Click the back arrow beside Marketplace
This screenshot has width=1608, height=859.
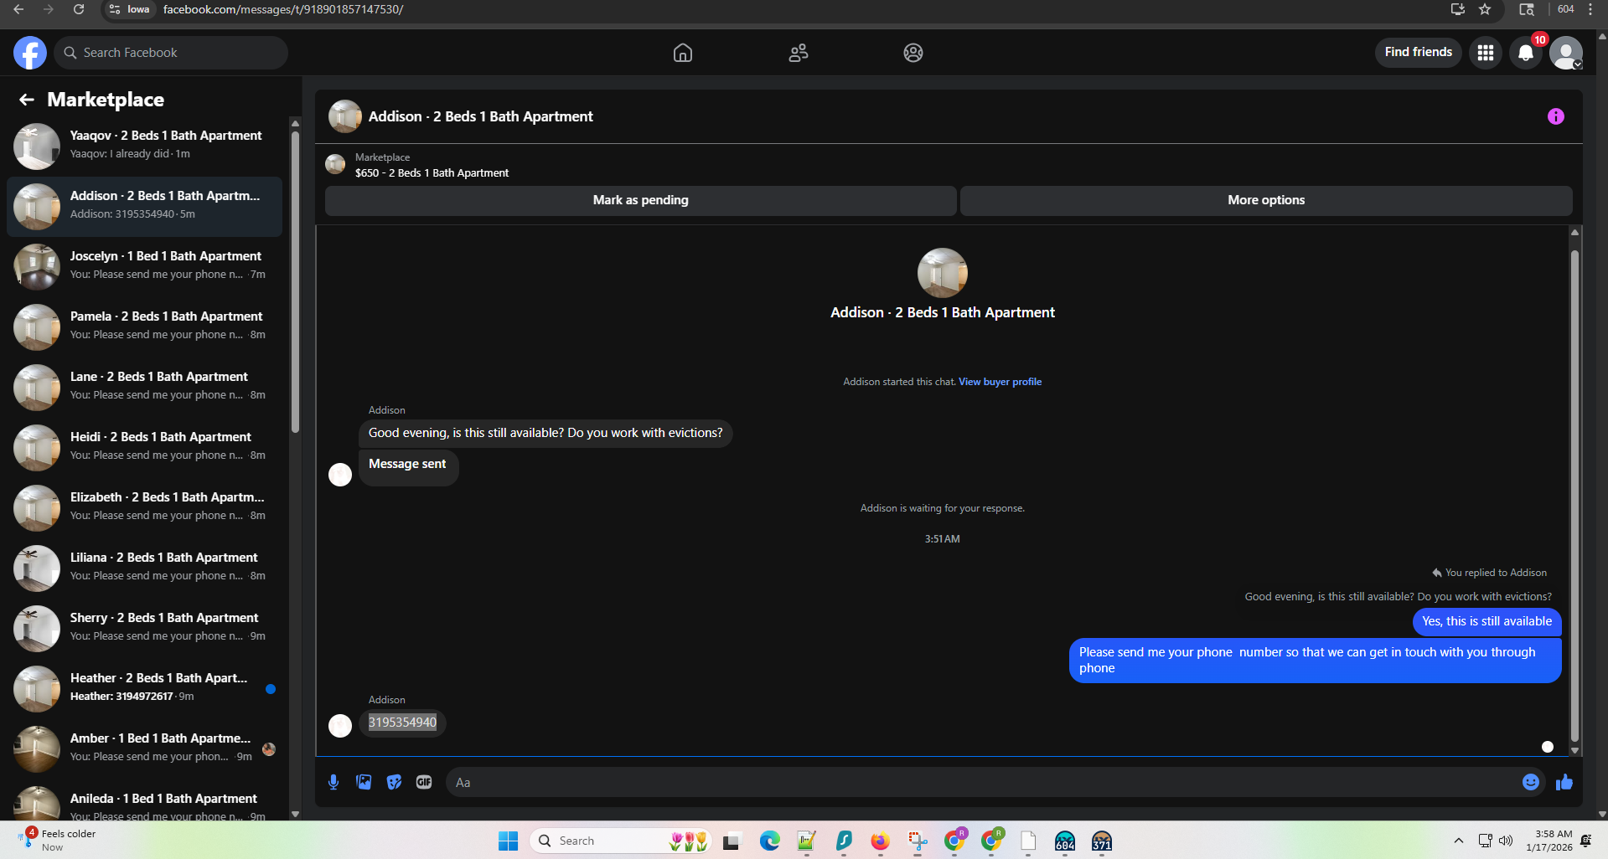click(27, 100)
